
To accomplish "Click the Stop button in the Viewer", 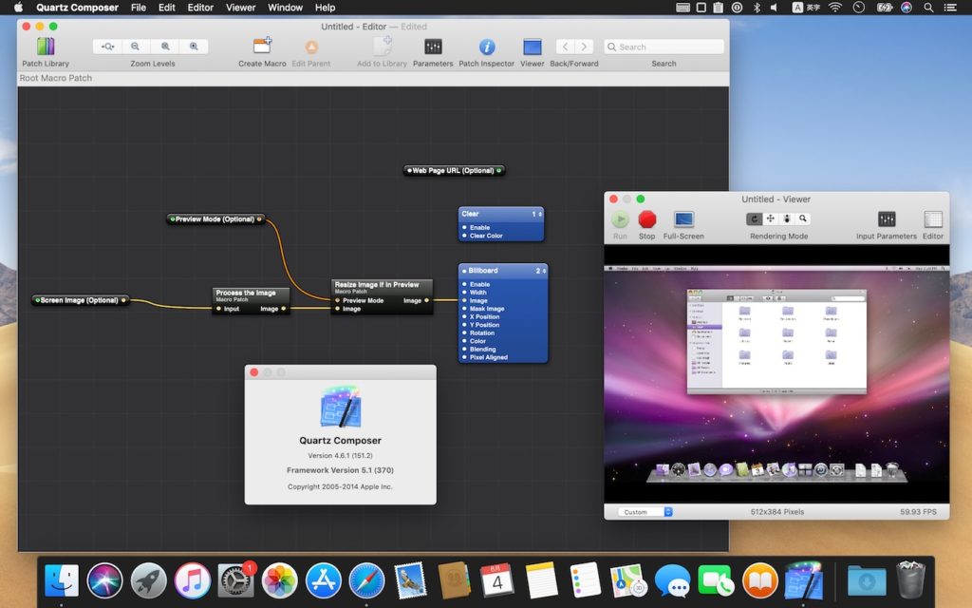I will [647, 217].
